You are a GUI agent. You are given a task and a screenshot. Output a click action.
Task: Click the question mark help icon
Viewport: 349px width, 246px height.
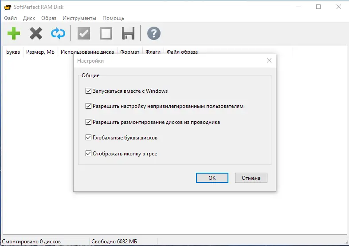(154, 33)
